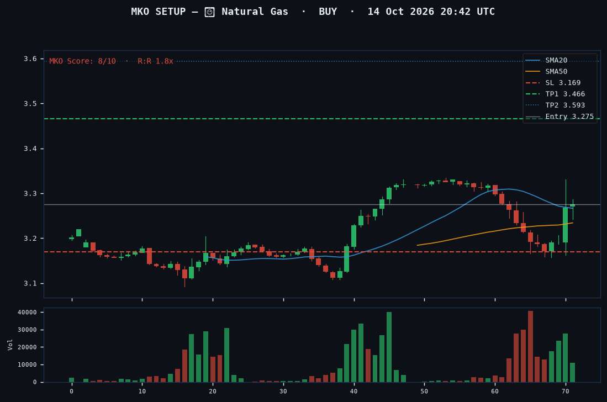Click the MKO Score: 8/10 label
Image resolution: width=607 pixels, height=402 pixels.
tap(82, 61)
